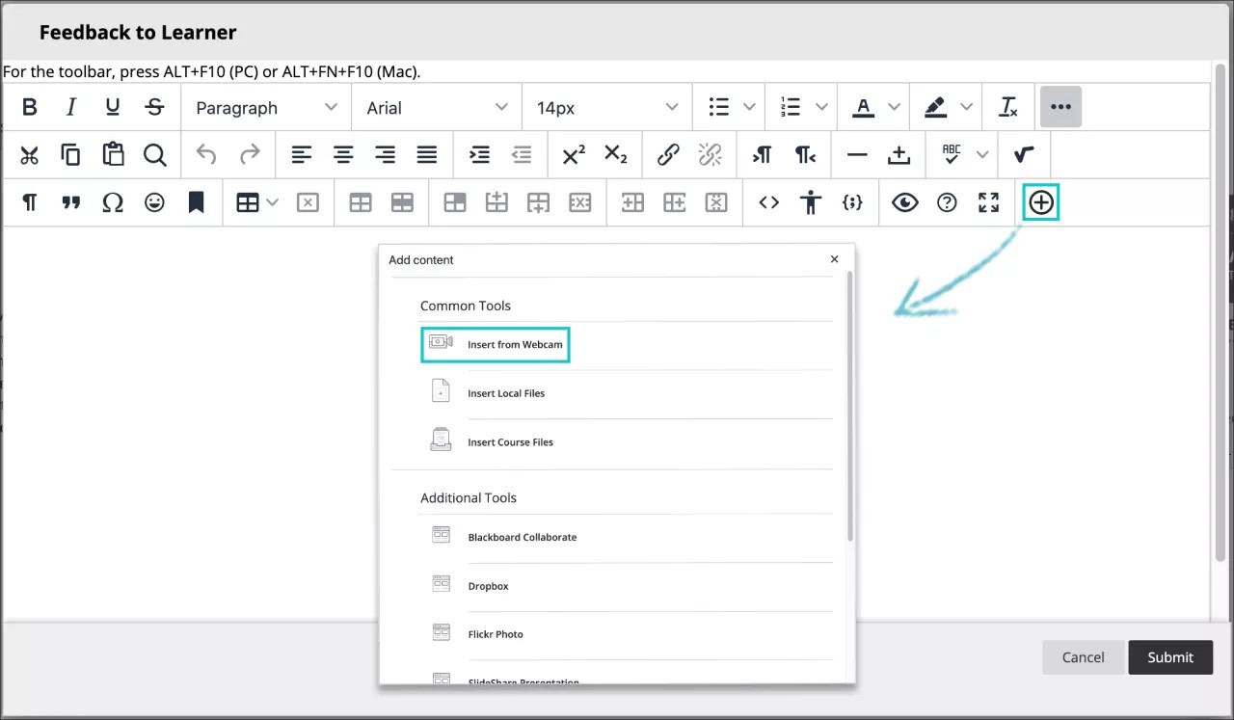Insert a special character with the Omega icon
The width and height of the screenshot is (1234, 720).
click(113, 202)
